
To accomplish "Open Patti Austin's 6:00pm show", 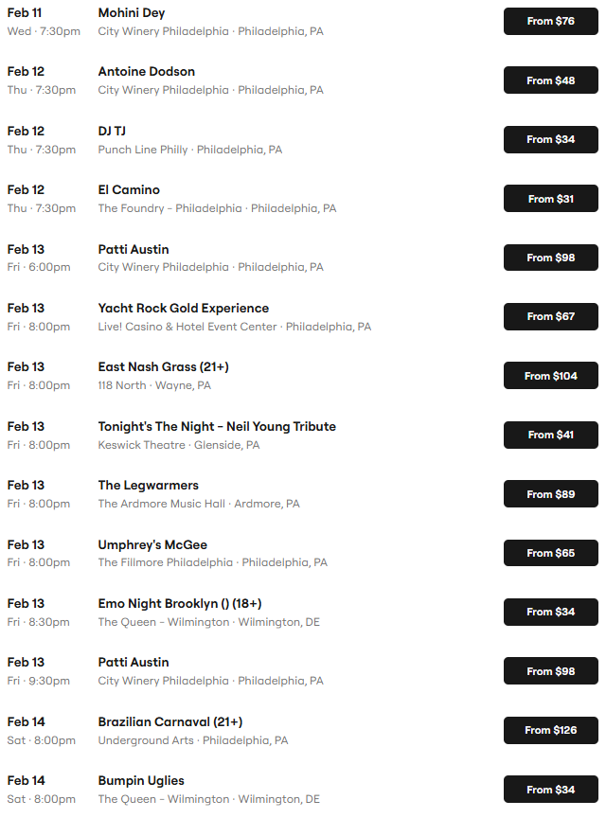I will pos(134,249).
